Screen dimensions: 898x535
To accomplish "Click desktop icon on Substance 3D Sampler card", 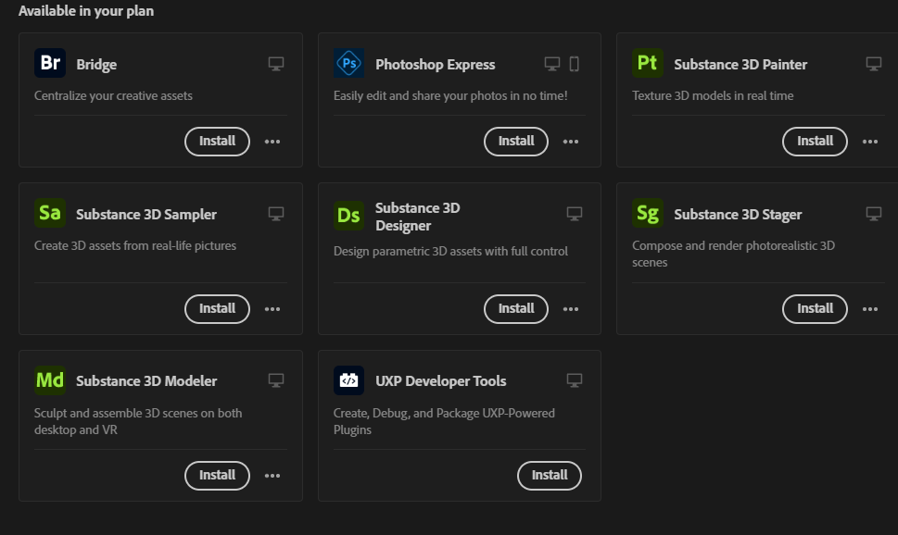I will click(276, 214).
